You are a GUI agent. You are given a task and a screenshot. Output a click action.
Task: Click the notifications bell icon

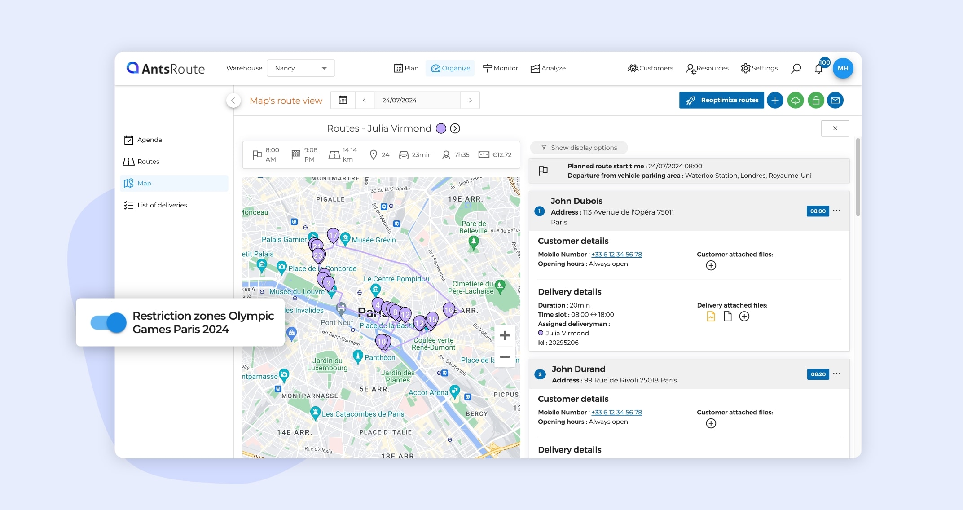(818, 69)
